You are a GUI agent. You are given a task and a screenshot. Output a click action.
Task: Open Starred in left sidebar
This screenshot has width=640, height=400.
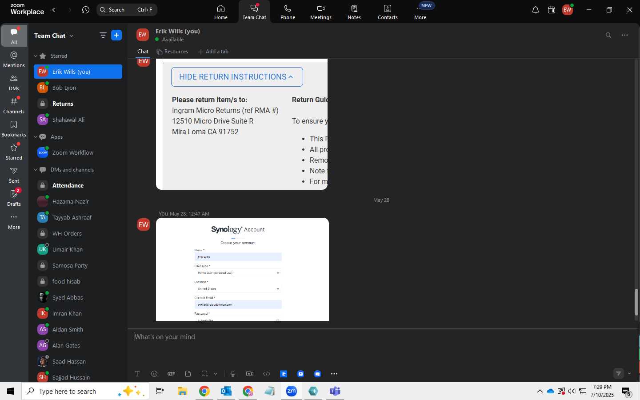point(14,152)
